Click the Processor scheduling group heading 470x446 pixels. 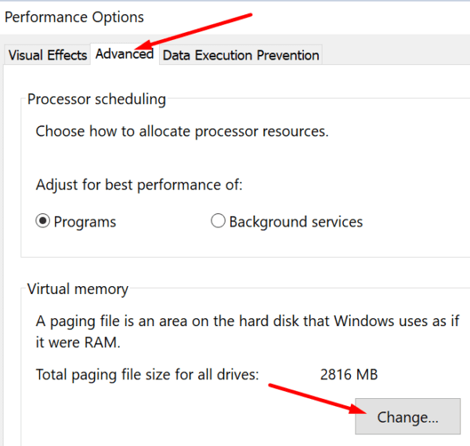coord(96,100)
